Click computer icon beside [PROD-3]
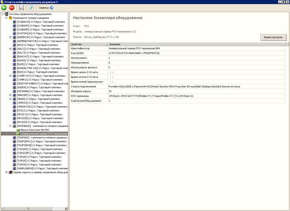290x211 pixels. (14, 115)
